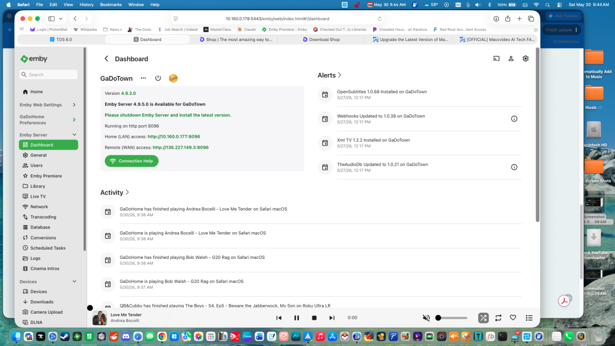Switch to Upgrade the Latest Version tab
This screenshot has width=615, height=346.
click(409, 39)
